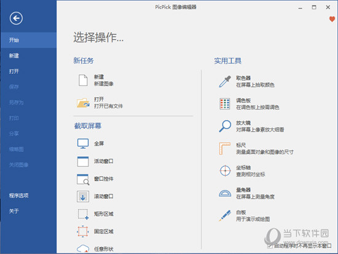Click the 标尺 tool label
The image size is (338, 254).
click(x=241, y=145)
